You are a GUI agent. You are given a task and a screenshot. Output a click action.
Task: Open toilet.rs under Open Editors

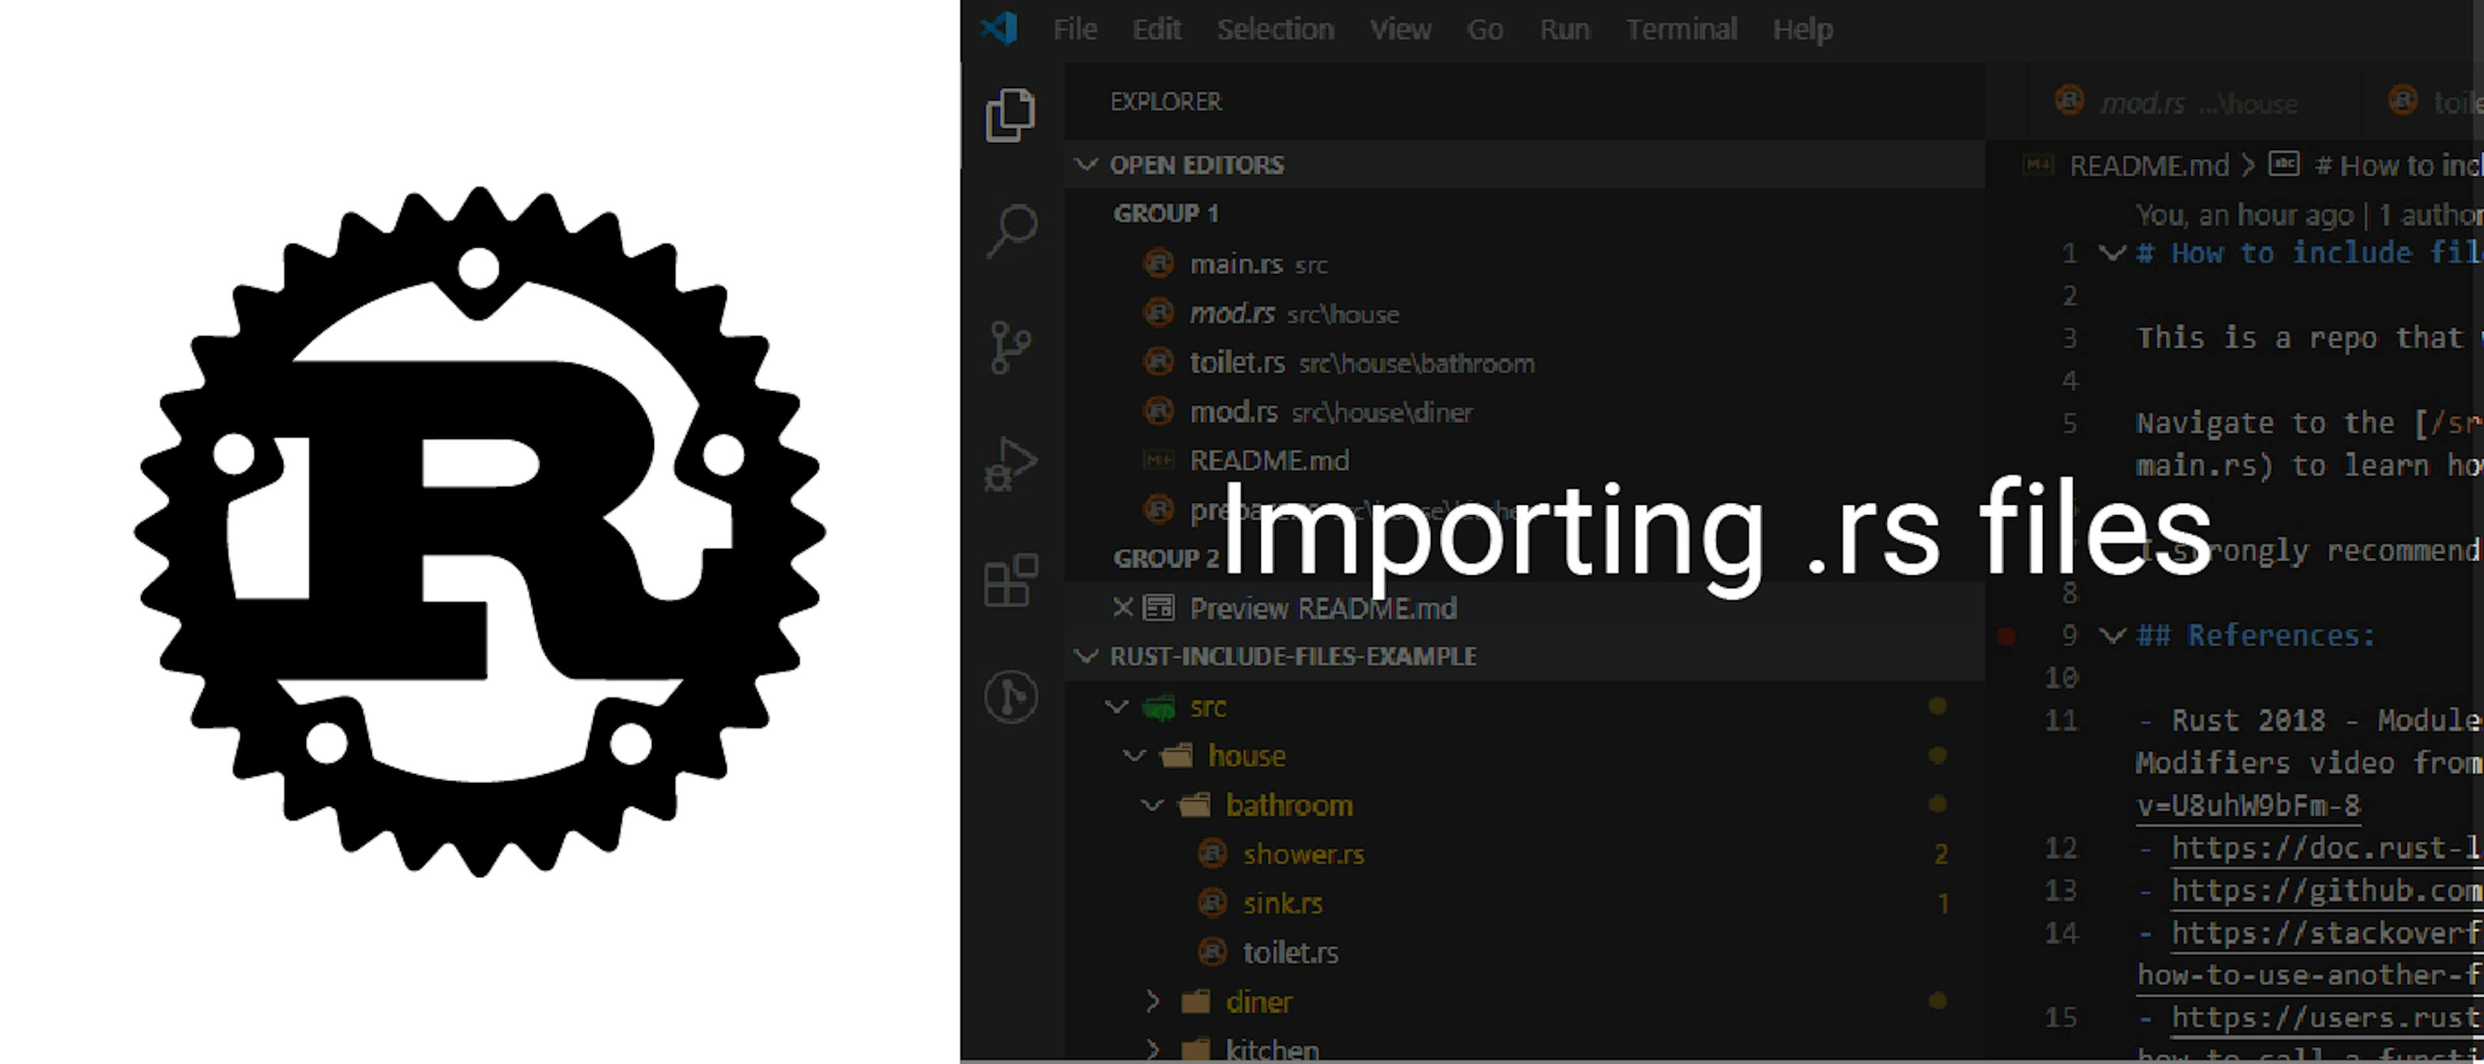coord(1237,363)
